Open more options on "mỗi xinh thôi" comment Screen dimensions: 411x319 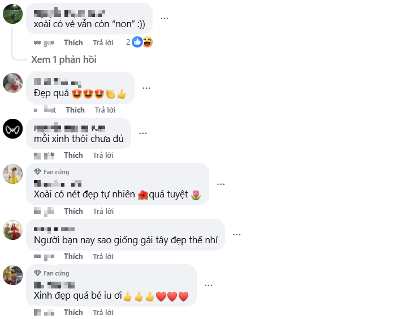142,133
